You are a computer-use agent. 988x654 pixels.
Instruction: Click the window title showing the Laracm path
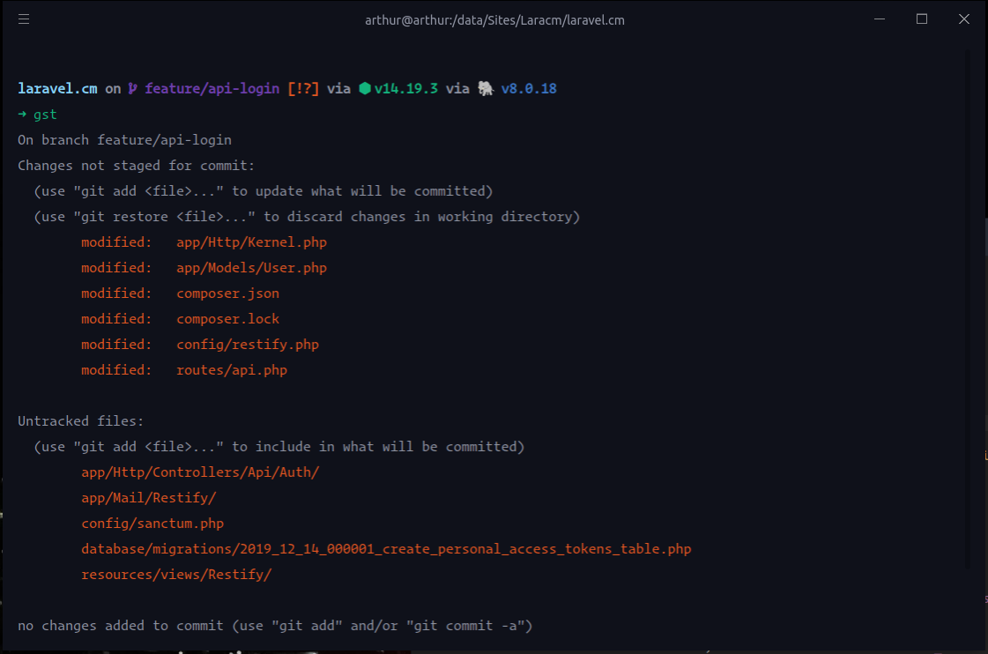pyautogui.click(x=494, y=19)
